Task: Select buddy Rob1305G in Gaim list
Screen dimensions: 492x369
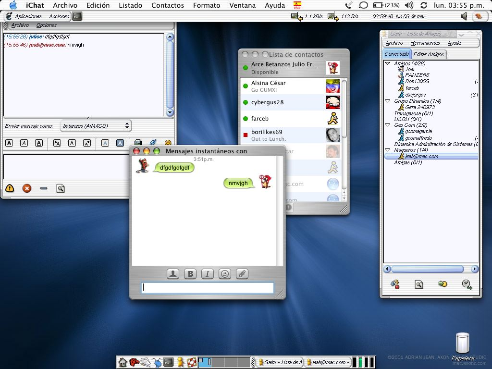Action: 417,81
